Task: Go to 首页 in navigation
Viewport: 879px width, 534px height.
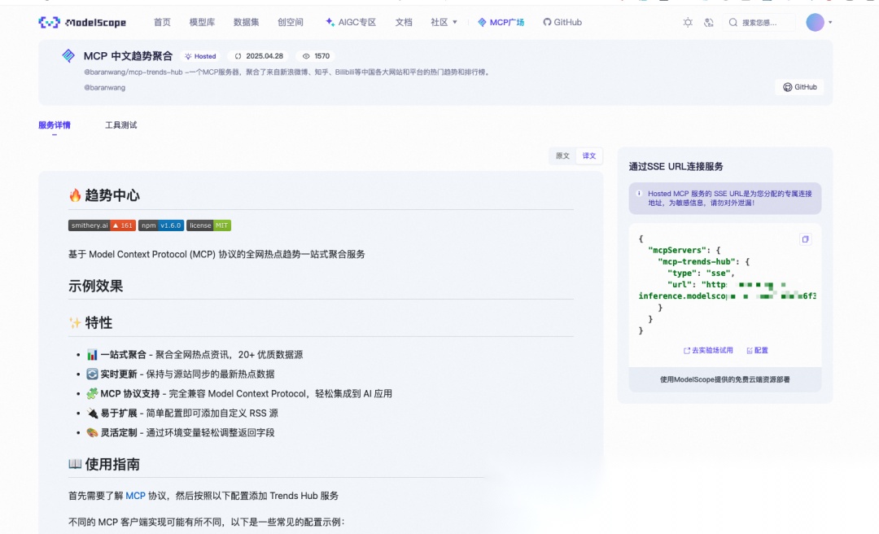Action: [x=162, y=23]
